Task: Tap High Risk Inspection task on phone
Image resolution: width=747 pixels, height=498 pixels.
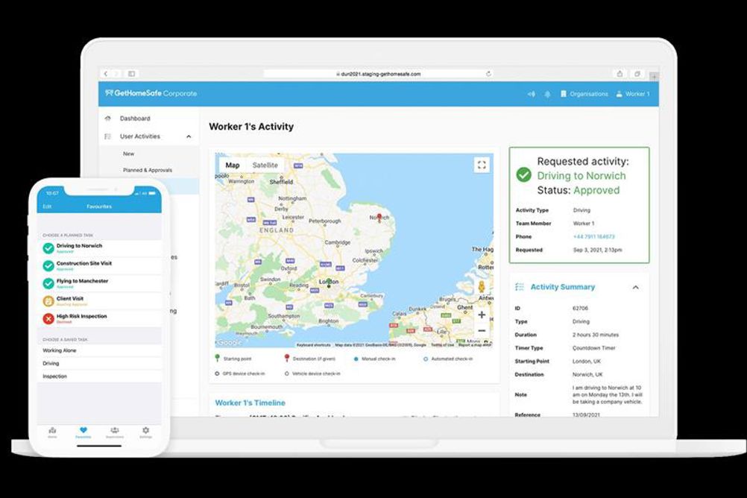Action: pyautogui.click(x=99, y=318)
